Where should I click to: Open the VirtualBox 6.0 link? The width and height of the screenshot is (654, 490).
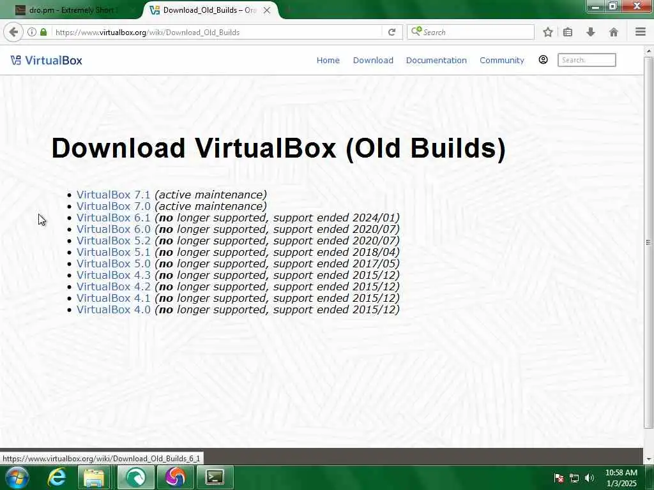pos(113,229)
